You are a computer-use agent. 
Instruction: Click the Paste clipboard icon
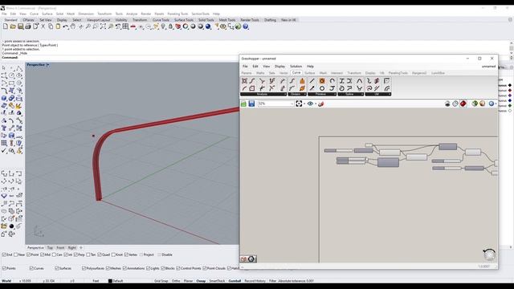point(58,26)
